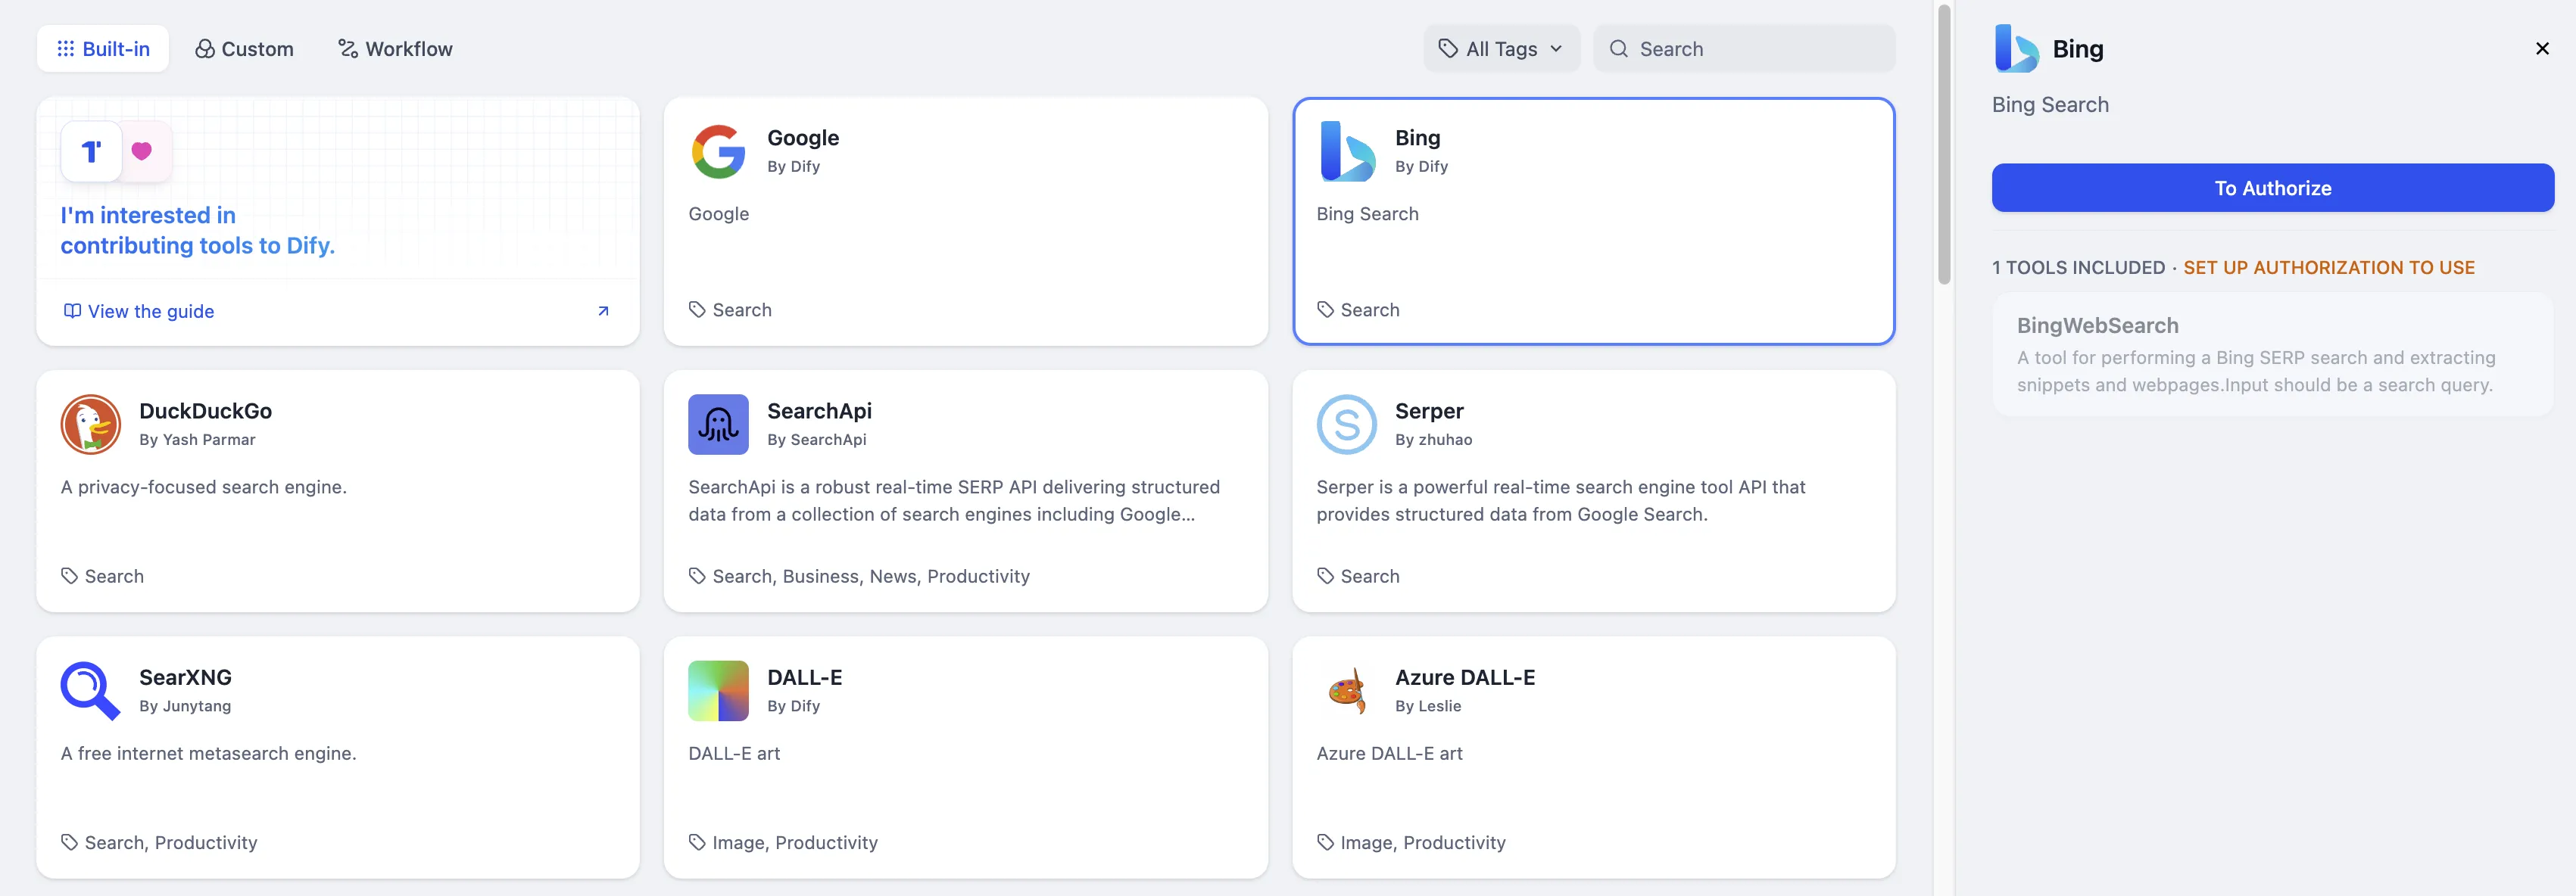2576x896 pixels.
Task: Click the SearXNG magnifier icon
Action: pyautogui.click(x=90, y=690)
